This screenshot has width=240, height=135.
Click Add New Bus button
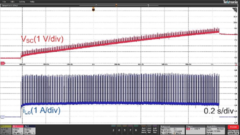click(x=155, y=130)
